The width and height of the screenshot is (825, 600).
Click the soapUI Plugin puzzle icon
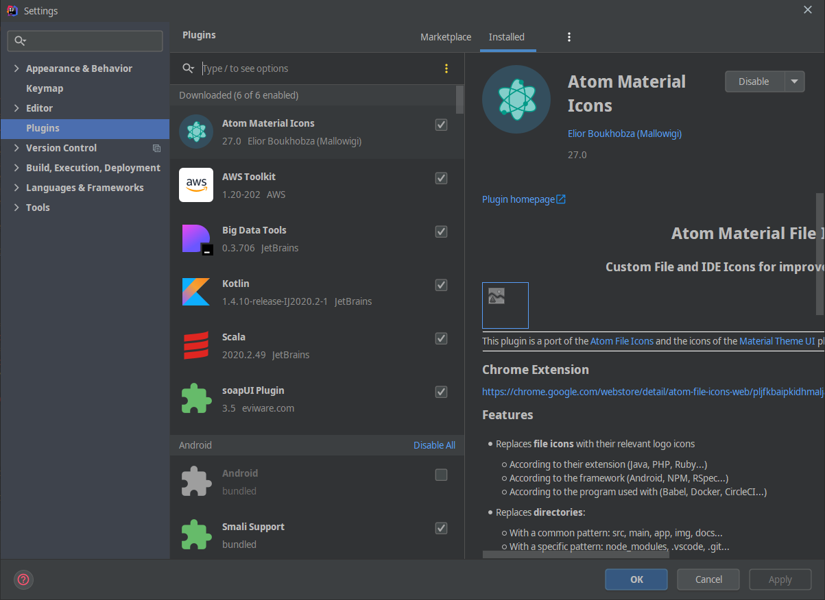tap(196, 399)
